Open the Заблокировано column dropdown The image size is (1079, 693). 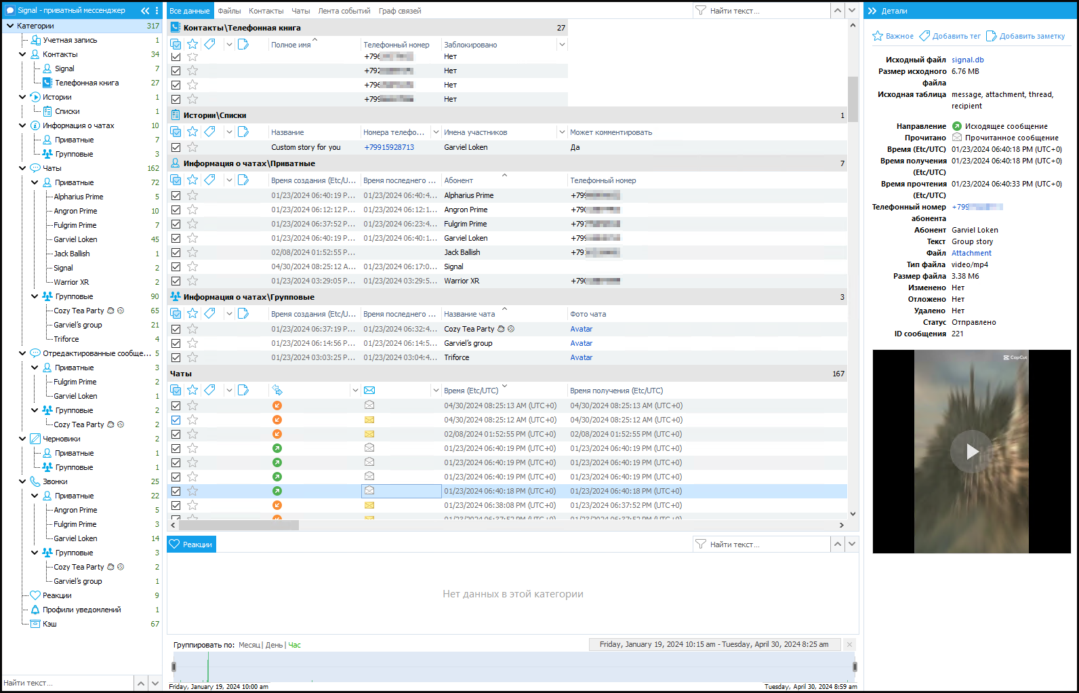tap(562, 45)
